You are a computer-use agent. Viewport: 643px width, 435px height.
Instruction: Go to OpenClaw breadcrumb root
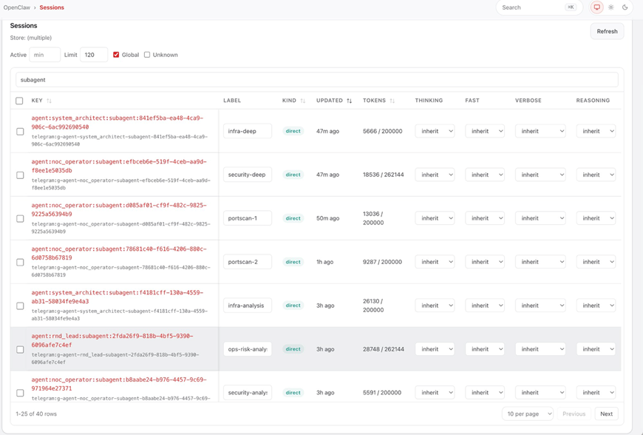17,7
